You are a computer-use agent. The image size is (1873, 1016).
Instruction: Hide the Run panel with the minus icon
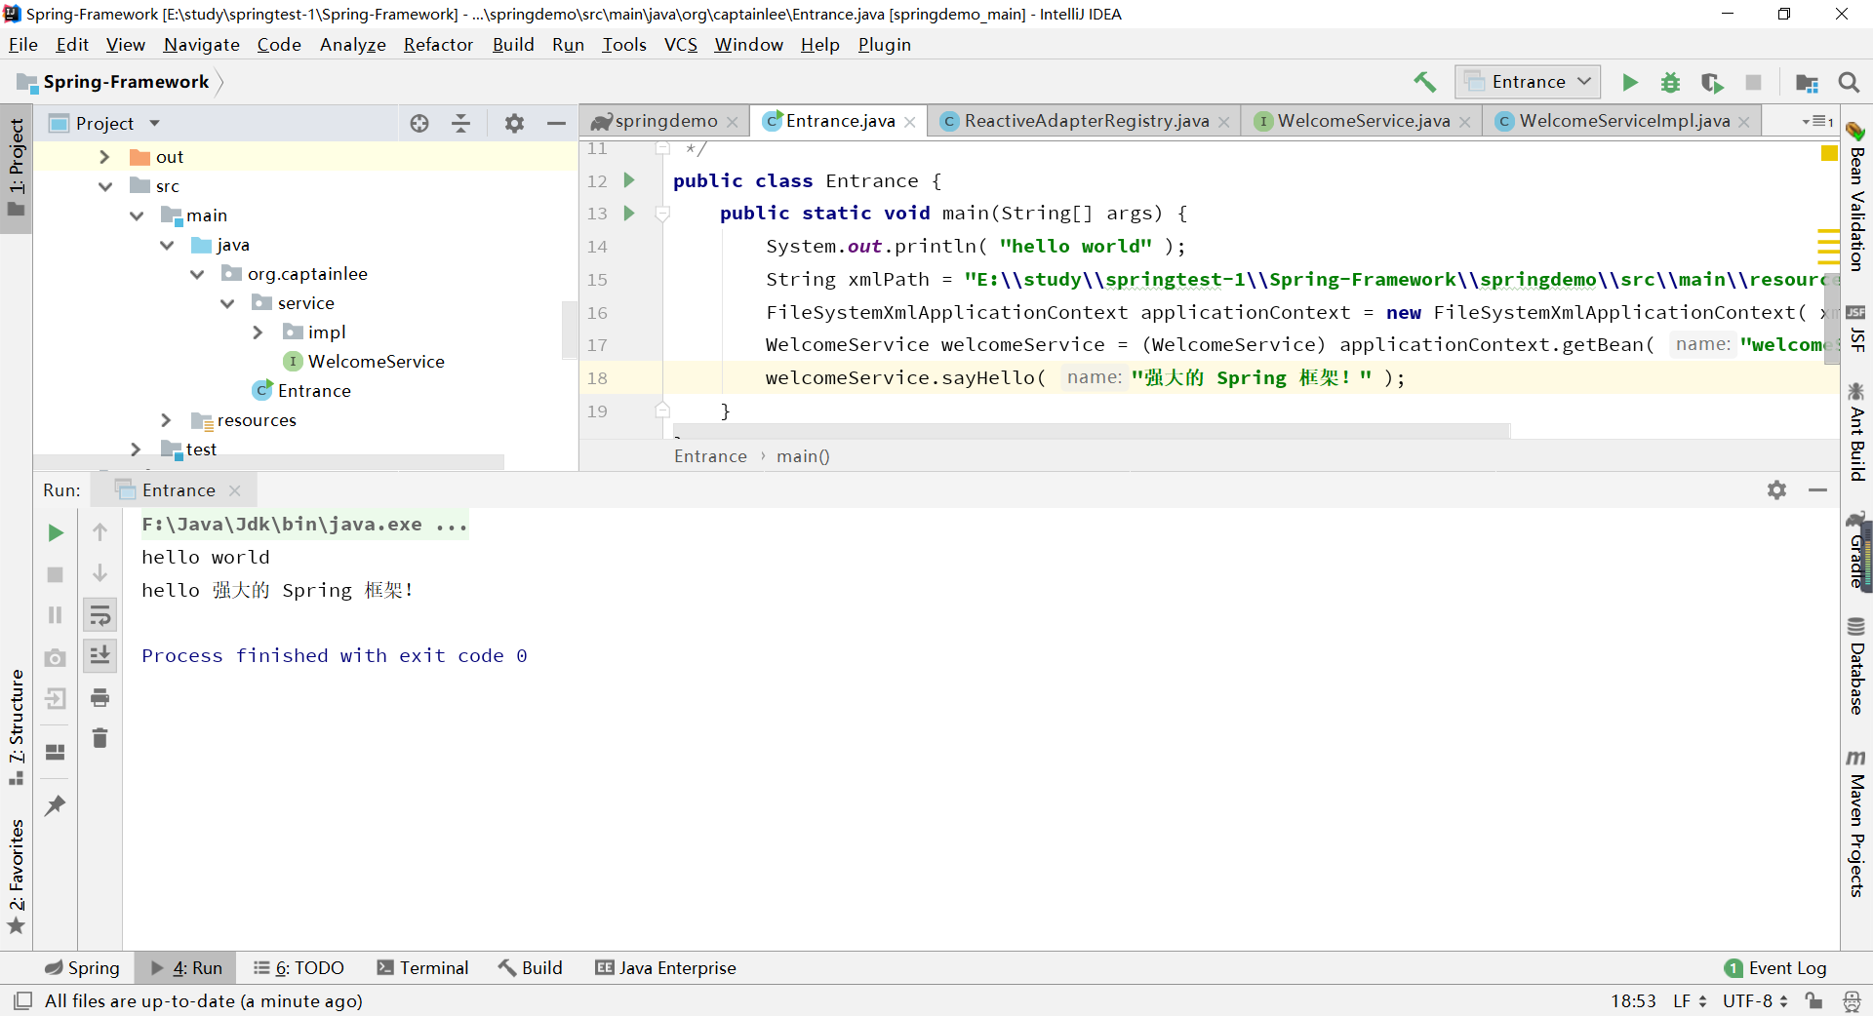coord(1817,489)
